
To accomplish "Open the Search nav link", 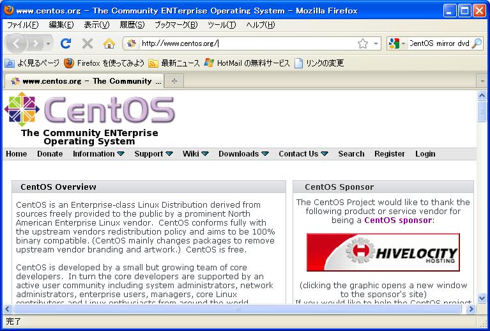I will (351, 154).
